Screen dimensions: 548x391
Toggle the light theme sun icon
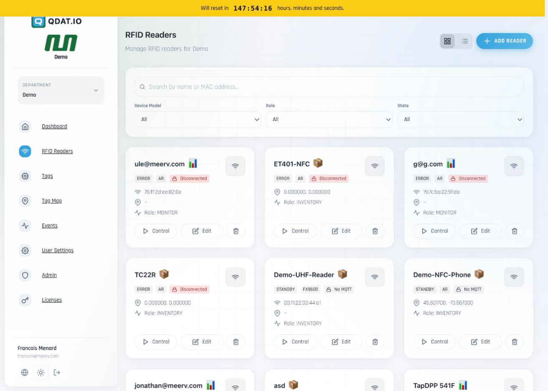(41, 373)
